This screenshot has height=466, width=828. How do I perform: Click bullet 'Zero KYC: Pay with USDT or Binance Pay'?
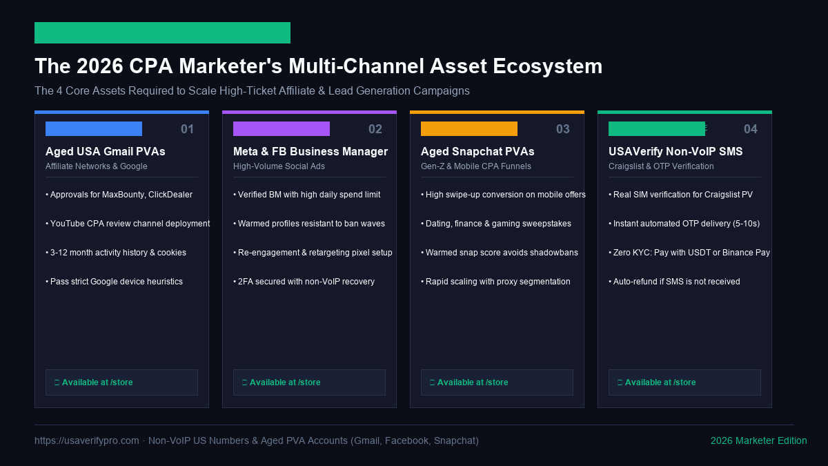click(689, 253)
